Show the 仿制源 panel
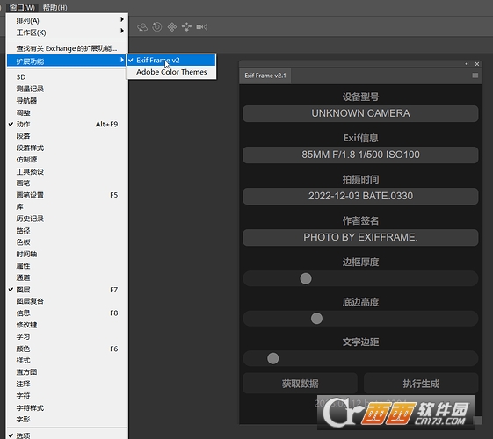The height and width of the screenshot is (439, 493). 67,160
